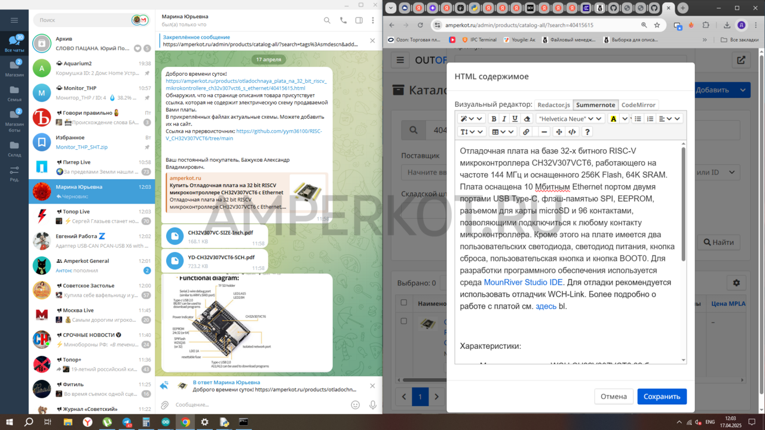765x430 pixels.
Task: Open IPC Terminal bookmark
Action: tap(479, 40)
